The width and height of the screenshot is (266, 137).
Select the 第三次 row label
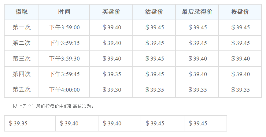(21, 59)
